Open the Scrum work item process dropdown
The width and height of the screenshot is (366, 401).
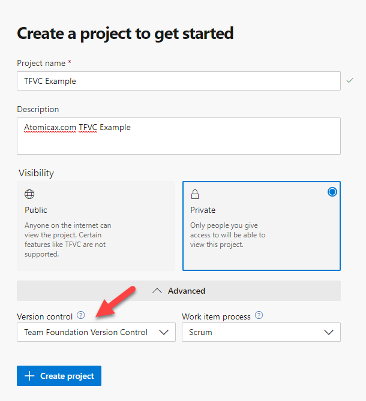pyautogui.click(x=262, y=332)
